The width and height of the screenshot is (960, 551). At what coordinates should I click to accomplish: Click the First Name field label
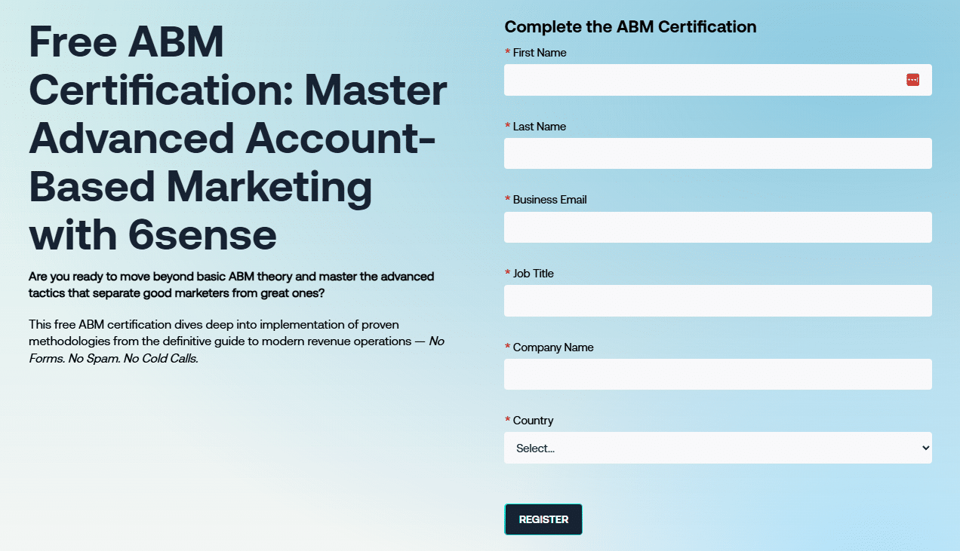pyautogui.click(x=539, y=53)
